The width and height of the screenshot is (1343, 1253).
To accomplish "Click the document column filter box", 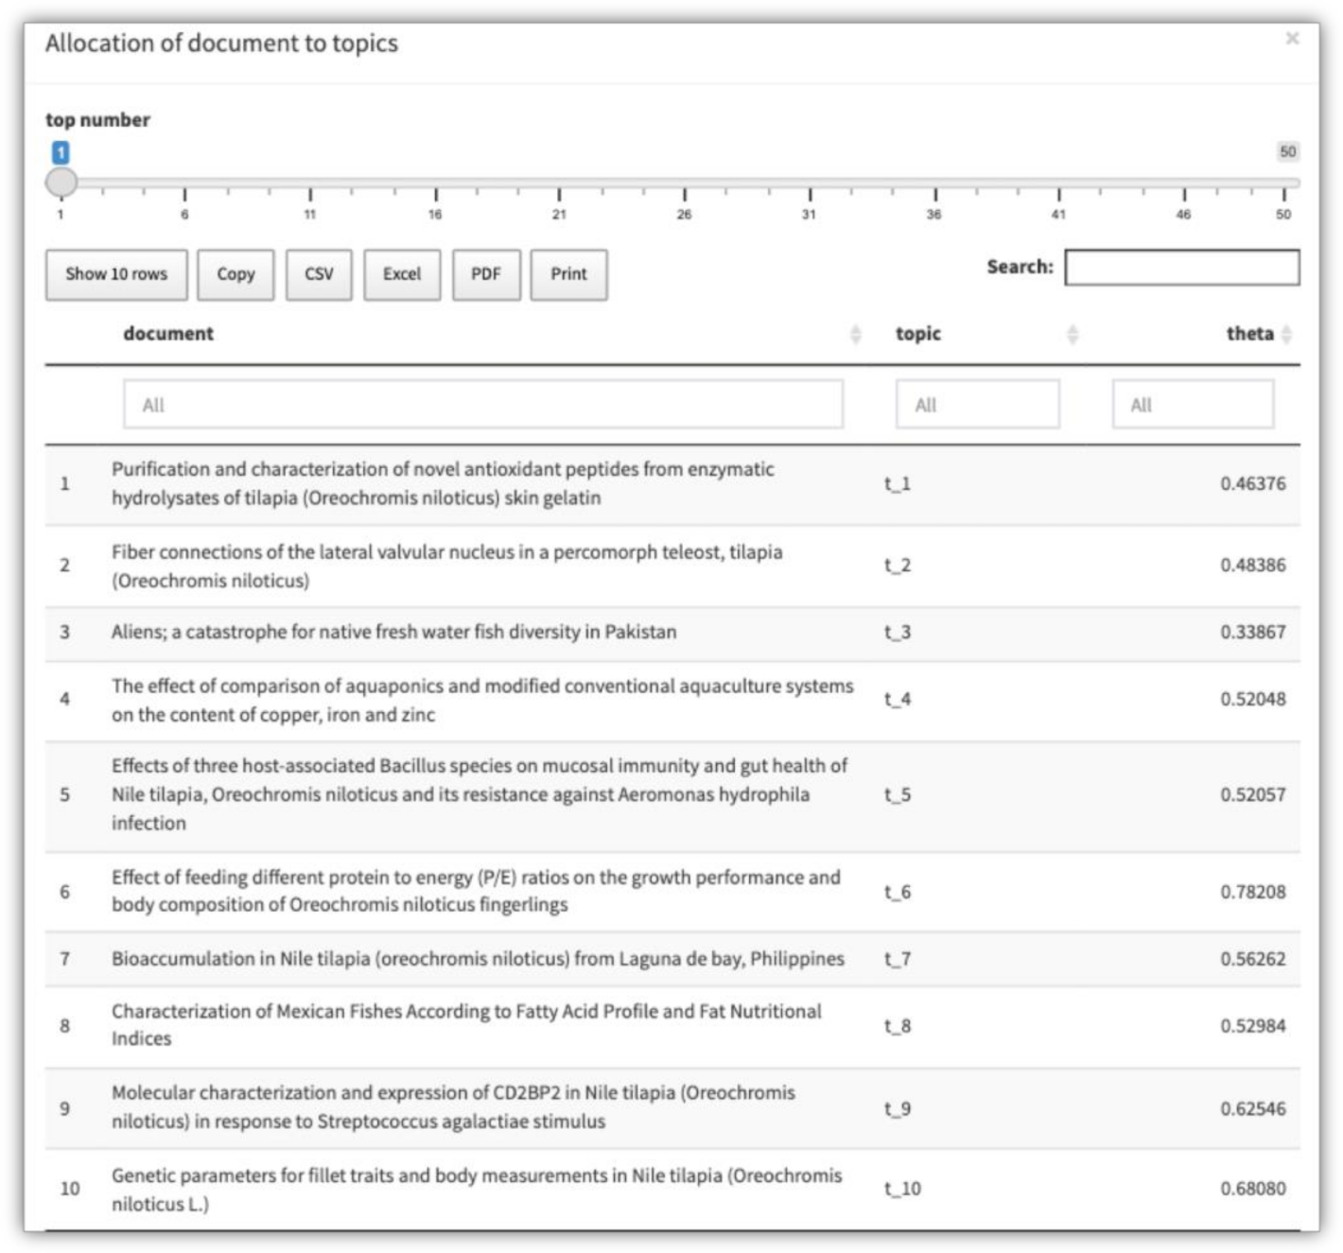I will 482,405.
